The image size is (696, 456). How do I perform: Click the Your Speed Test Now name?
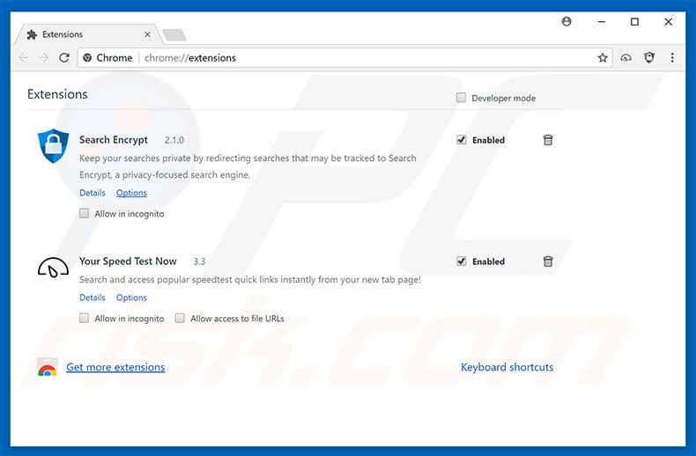pyautogui.click(x=128, y=261)
